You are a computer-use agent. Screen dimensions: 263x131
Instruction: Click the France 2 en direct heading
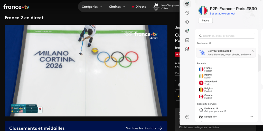[x=24, y=18]
